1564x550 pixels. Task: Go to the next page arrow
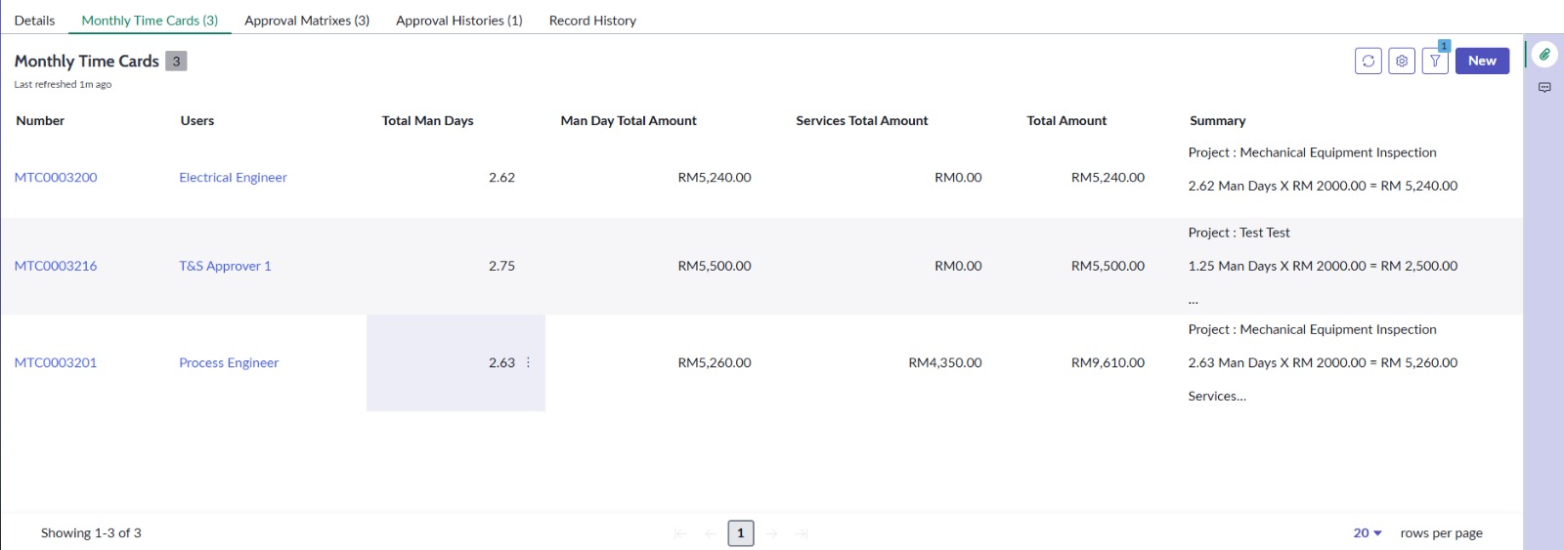pos(771,533)
